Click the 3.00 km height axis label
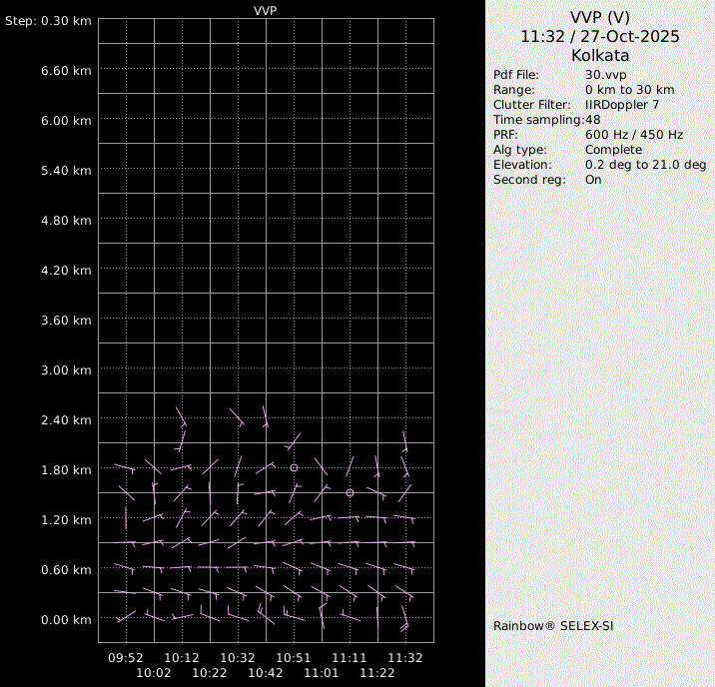This screenshot has height=687, width=715. tap(68, 370)
